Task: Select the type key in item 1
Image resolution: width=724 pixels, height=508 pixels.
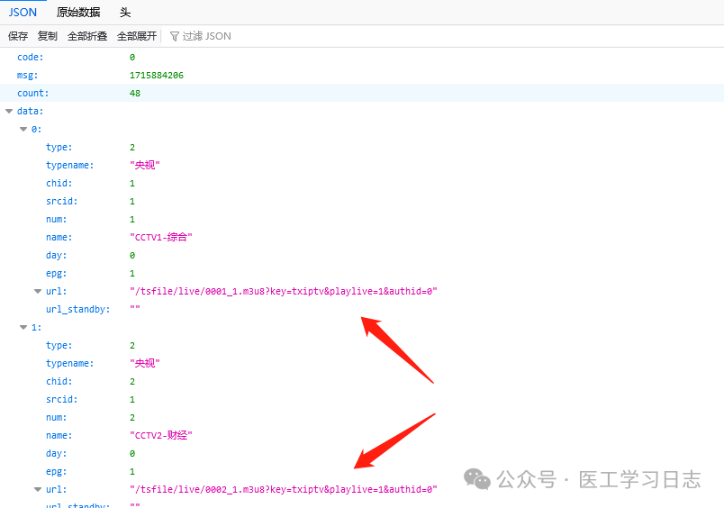Action: [59, 346]
